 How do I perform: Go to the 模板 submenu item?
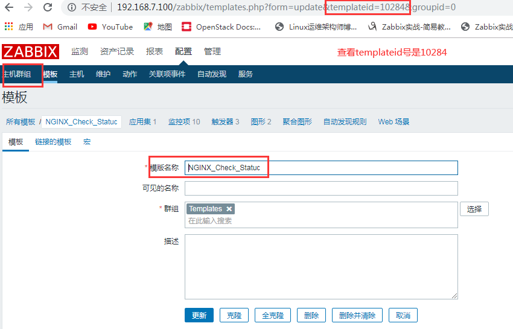[x=50, y=74]
